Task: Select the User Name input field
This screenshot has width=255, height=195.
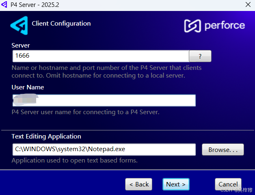Action: coord(104,100)
